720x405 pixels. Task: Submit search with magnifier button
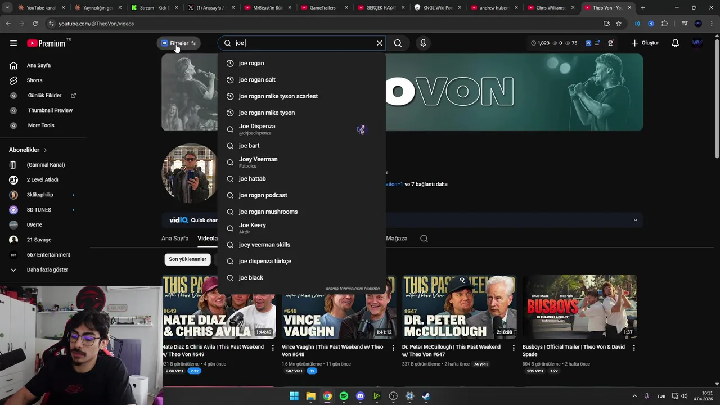pos(398,43)
